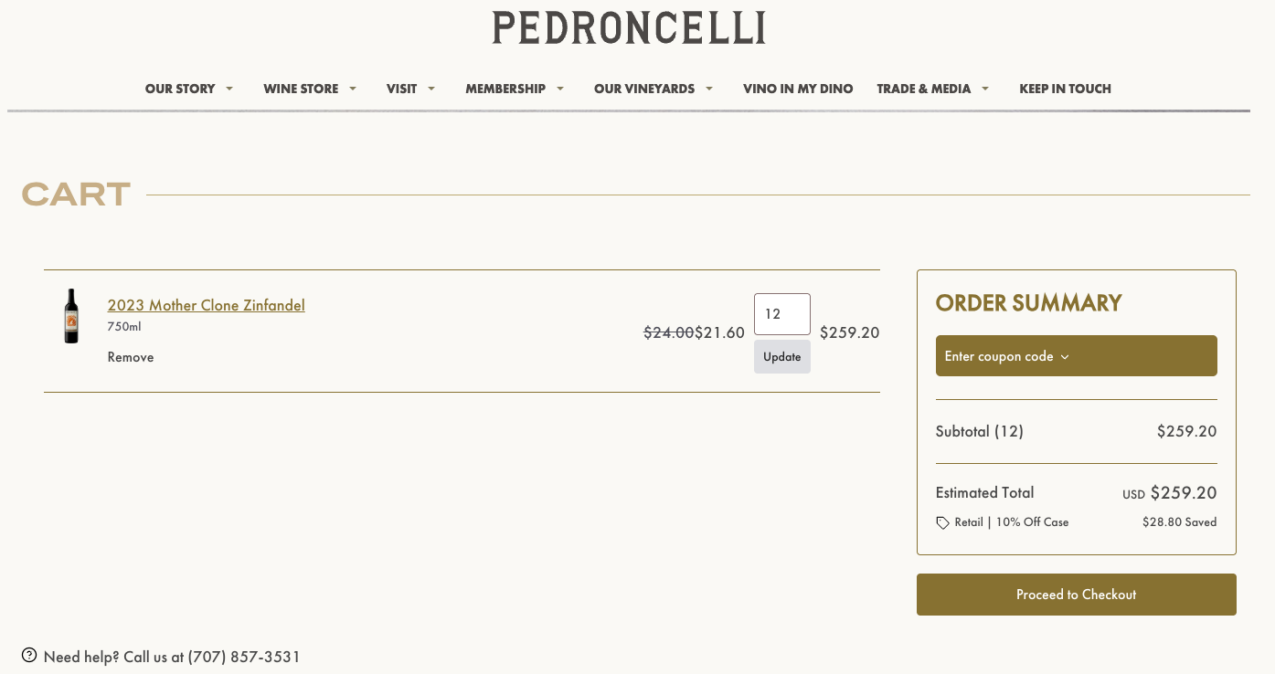The width and height of the screenshot is (1275, 674).
Task: Expand the Trade & Media arrow
Action: click(985, 89)
